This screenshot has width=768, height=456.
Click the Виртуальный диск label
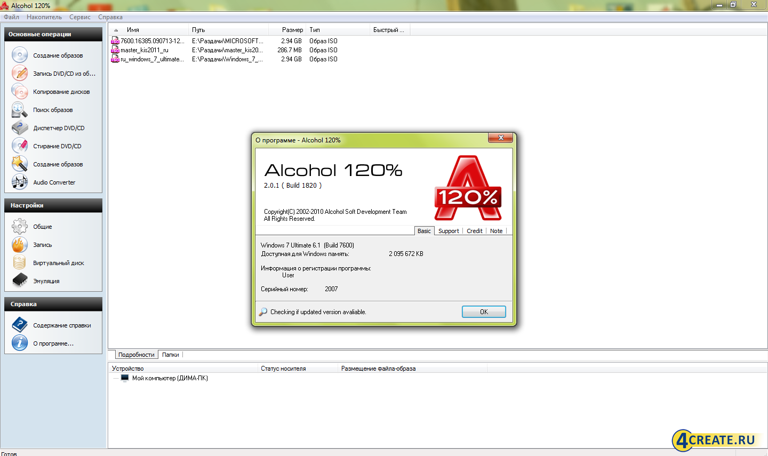pos(59,263)
